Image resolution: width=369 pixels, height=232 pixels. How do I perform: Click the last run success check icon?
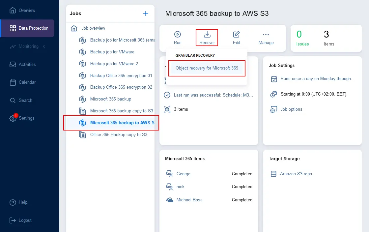click(x=167, y=95)
